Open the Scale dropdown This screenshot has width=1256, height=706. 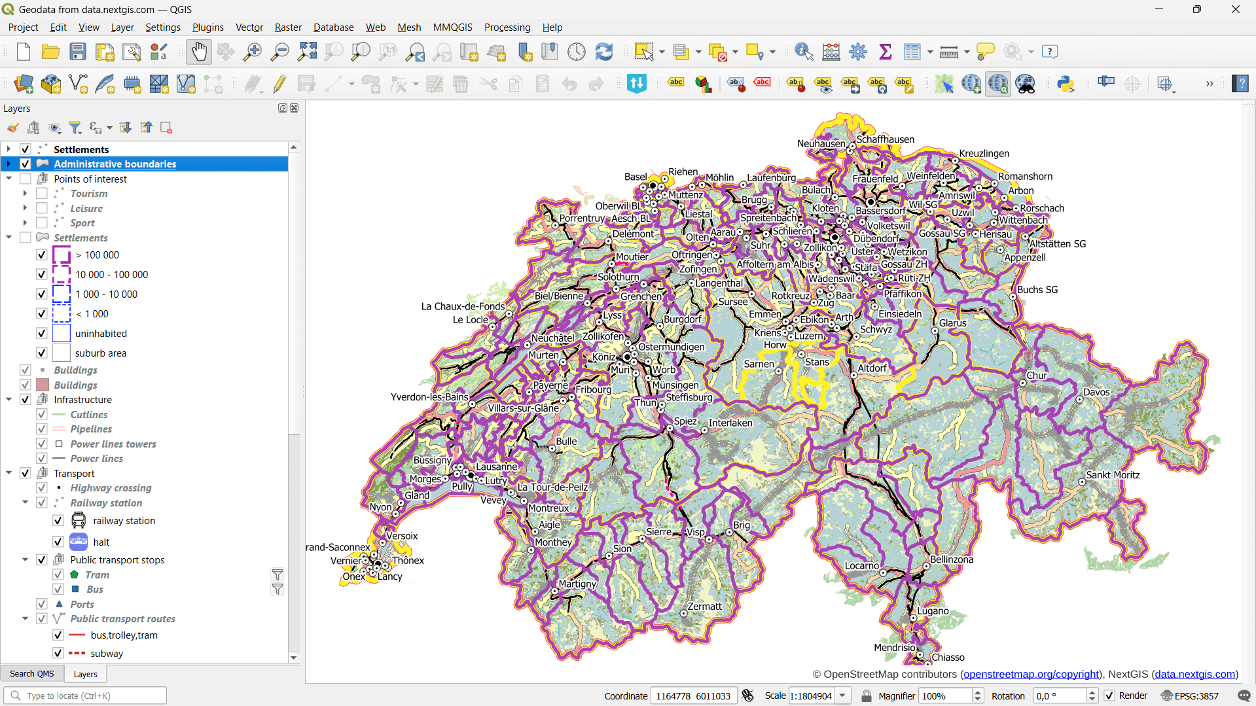[x=842, y=696]
